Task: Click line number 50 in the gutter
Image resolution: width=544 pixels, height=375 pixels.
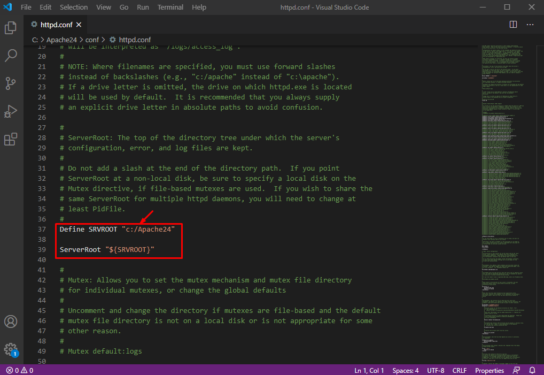Action: point(42,361)
